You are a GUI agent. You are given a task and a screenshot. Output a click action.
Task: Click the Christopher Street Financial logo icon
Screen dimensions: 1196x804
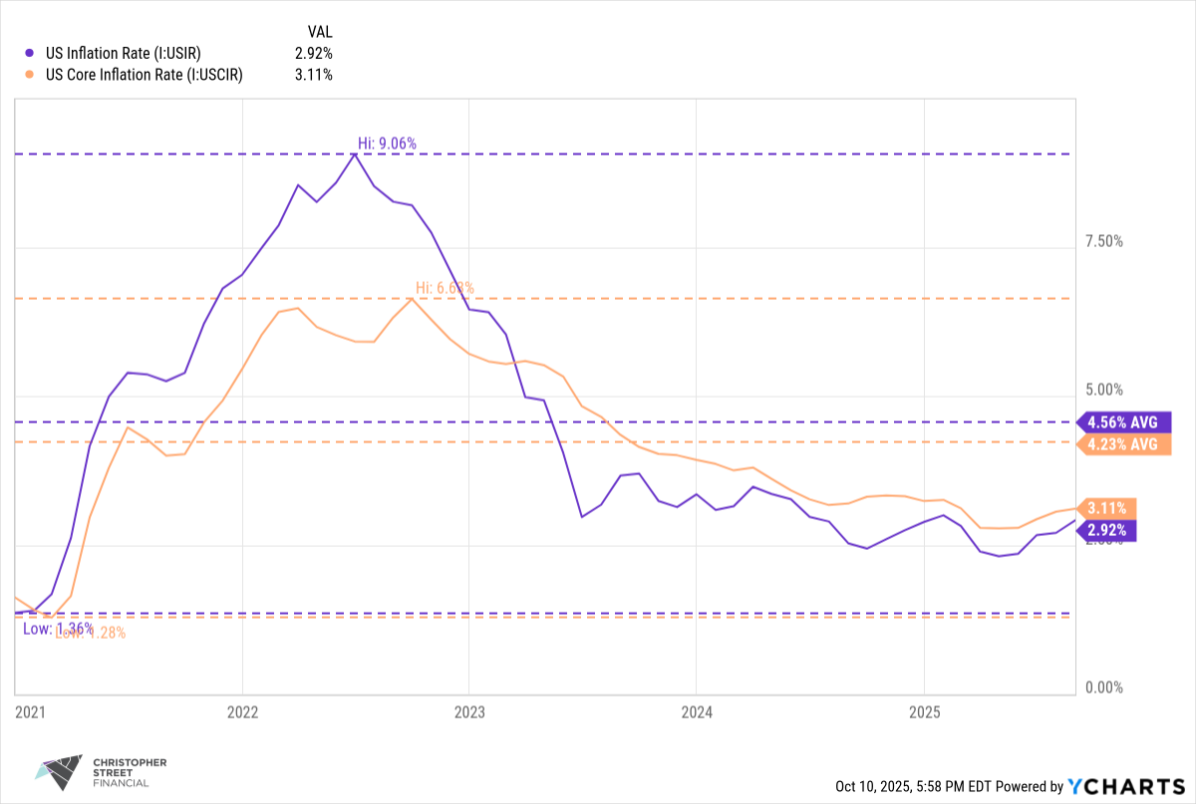coord(57,769)
